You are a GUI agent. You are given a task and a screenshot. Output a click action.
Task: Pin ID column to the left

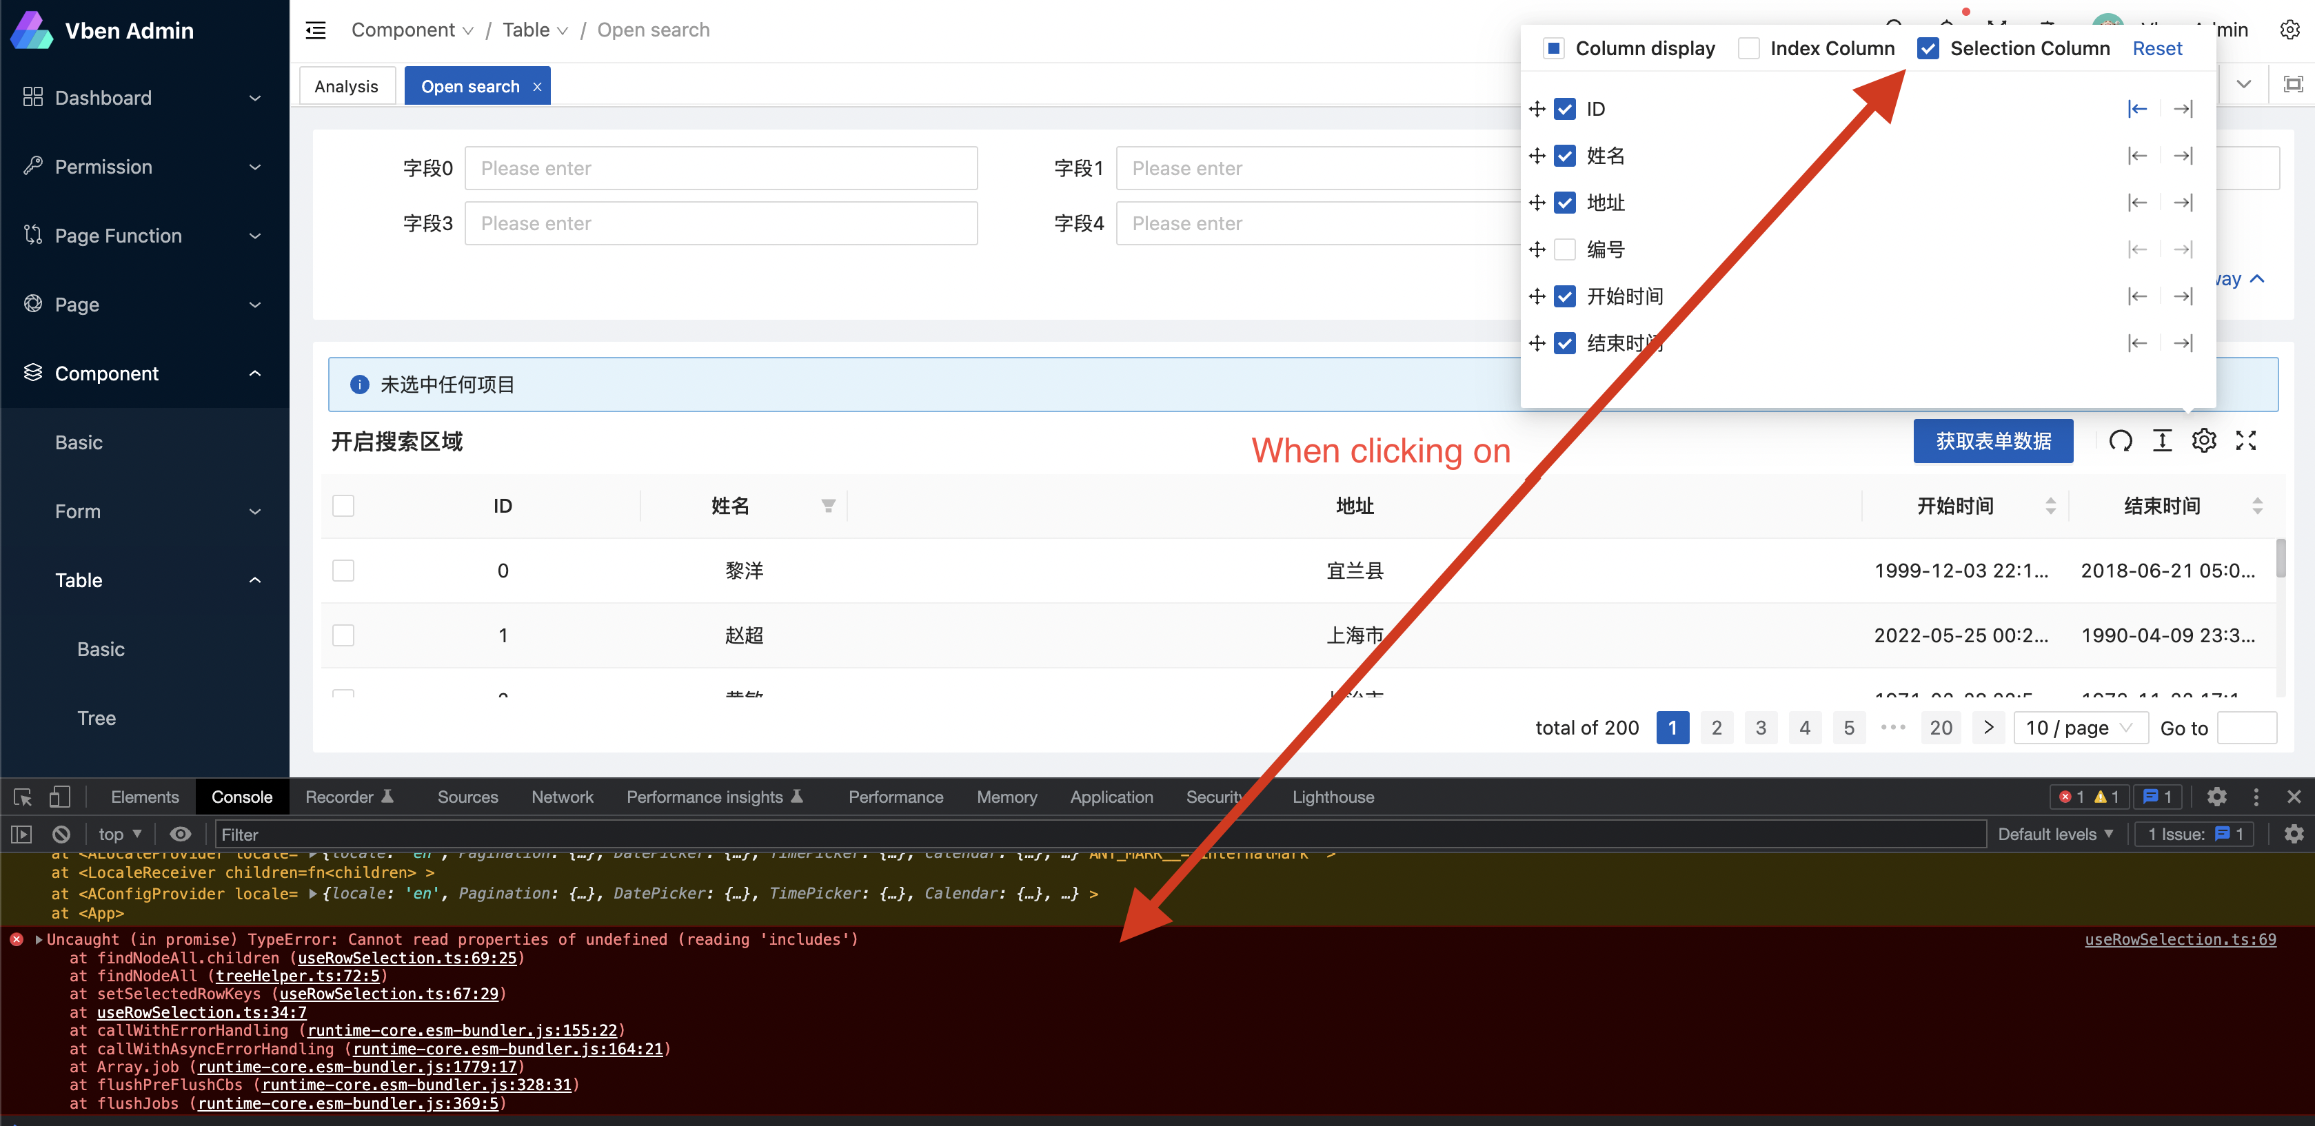[x=2137, y=109]
